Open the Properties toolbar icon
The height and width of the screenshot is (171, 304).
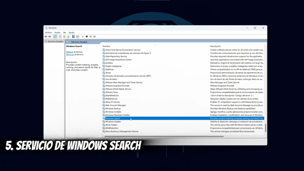(x=60, y=36)
